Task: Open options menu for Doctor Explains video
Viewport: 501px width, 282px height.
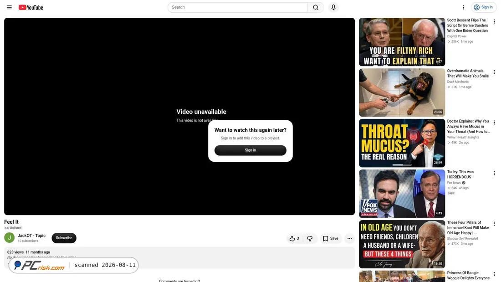Action: [x=494, y=123]
